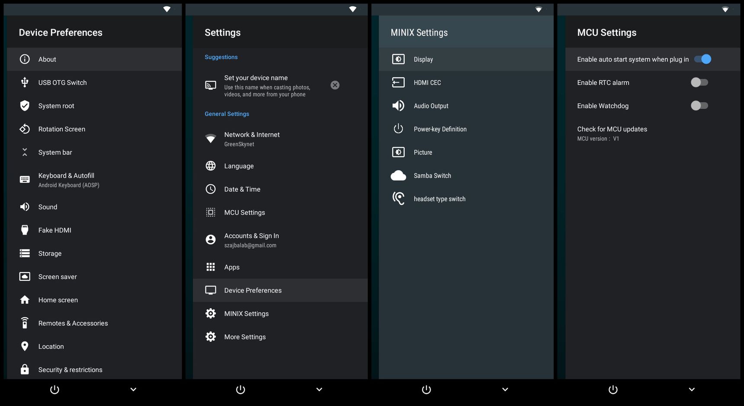This screenshot has height=406, width=744.
Task: Click the Language globe icon
Action: (x=211, y=166)
